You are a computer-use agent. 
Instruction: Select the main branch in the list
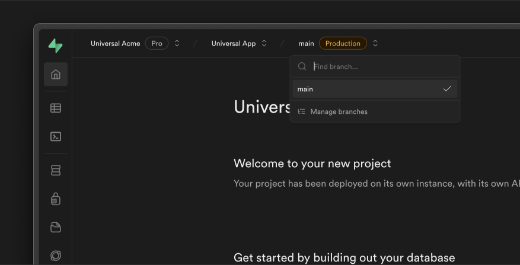click(x=375, y=89)
